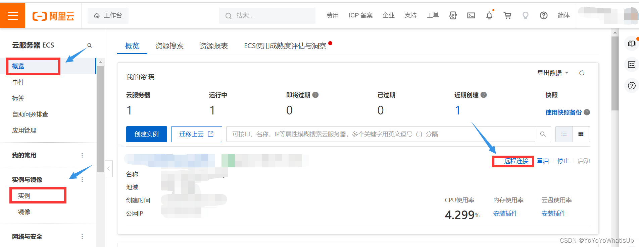The image size is (639, 247).
Task: Open the hamburger main menu
Action: (x=12, y=15)
